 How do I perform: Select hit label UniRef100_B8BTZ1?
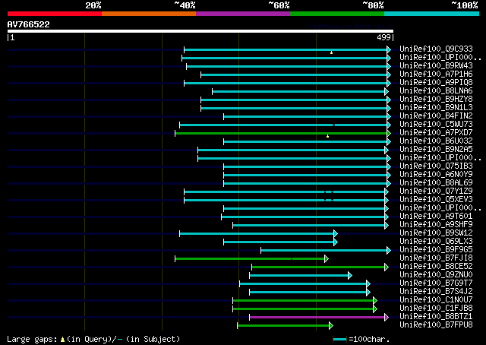436,317
